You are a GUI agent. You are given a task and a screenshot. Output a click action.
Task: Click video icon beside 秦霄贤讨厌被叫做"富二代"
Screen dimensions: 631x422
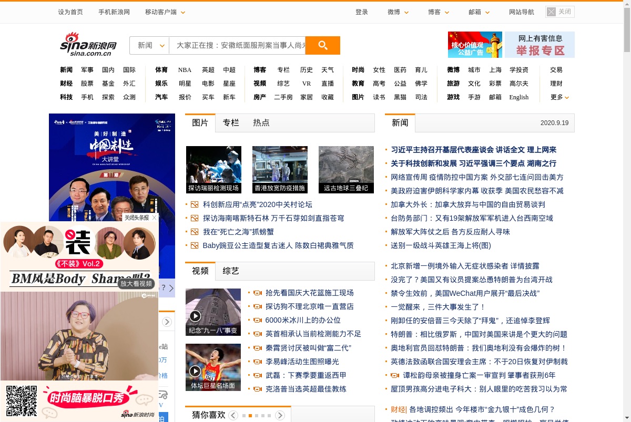(258, 348)
